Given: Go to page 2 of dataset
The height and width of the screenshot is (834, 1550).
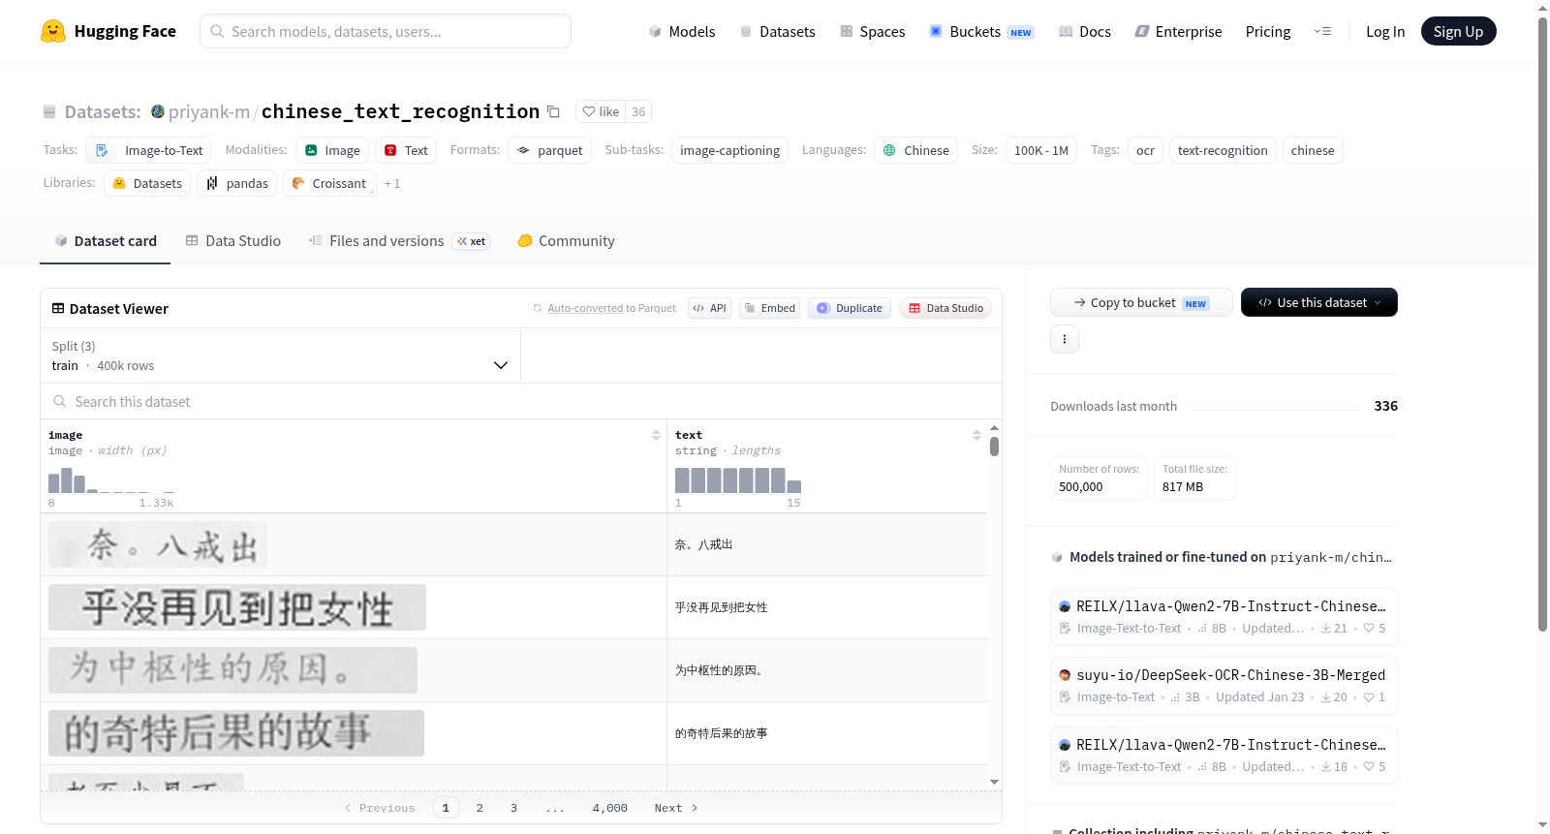Looking at the screenshot, I should [x=480, y=808].
